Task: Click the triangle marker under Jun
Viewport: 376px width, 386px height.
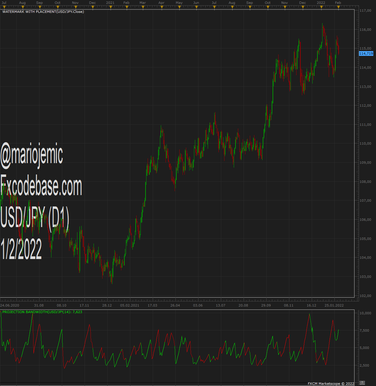Action: 196,8
